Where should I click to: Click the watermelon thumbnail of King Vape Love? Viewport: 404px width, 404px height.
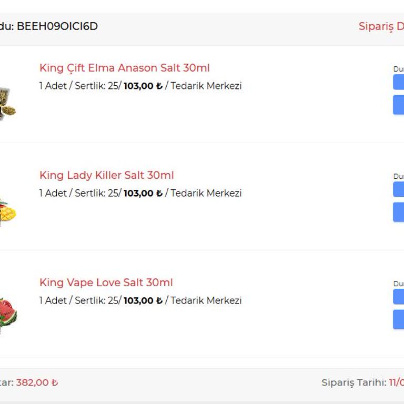[x=8, y=314]
